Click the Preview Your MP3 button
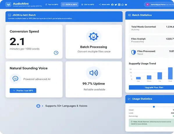This screenshot has width=174, height=134. click(23, 91)
